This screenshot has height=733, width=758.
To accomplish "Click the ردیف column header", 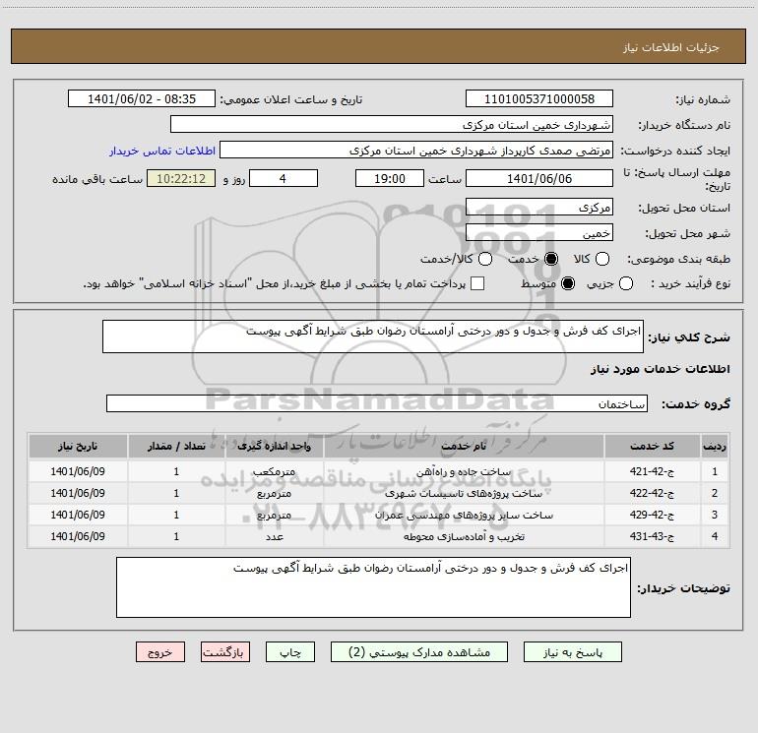I will click(x=715, y=446).
